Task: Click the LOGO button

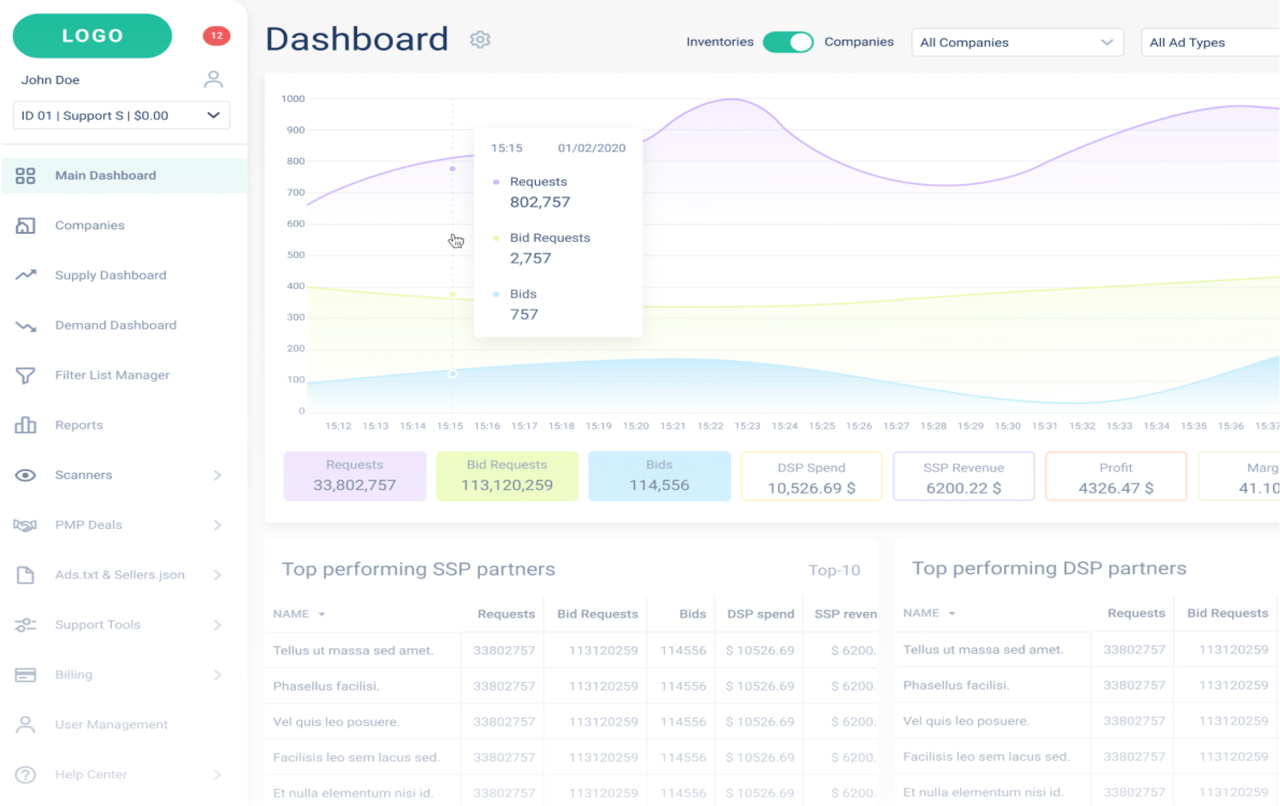Action: pos(92,36)
